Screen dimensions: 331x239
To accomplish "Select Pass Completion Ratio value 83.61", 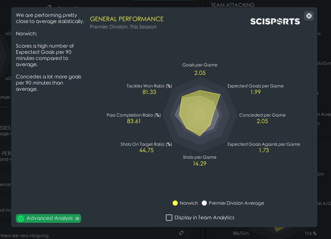I will point(133,121).
